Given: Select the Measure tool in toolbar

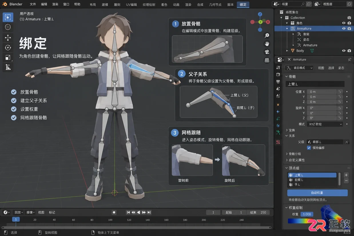Looking at the screenshot, I should pyautogui.click(x=8, y=67).
